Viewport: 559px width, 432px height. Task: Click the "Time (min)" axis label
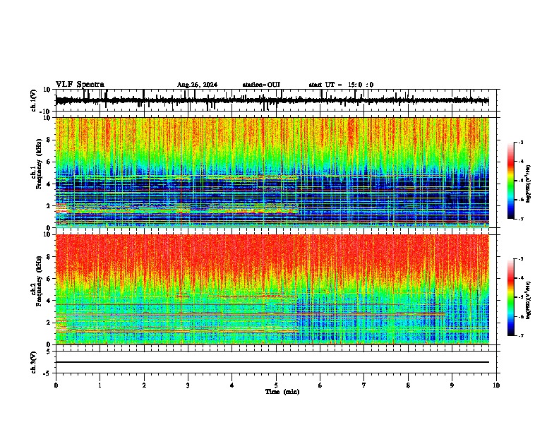tap(282, 392)
